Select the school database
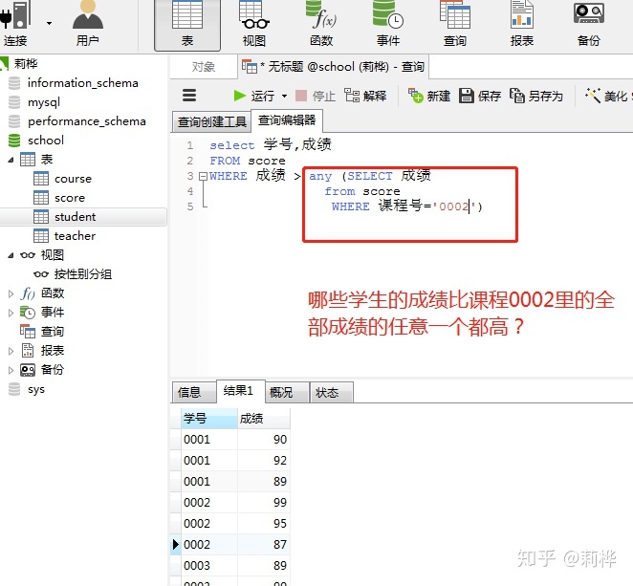The height and width of the screenshot is (586, 633). [46, 141]
